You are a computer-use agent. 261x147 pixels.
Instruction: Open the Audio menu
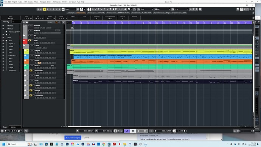click(20, 2)
